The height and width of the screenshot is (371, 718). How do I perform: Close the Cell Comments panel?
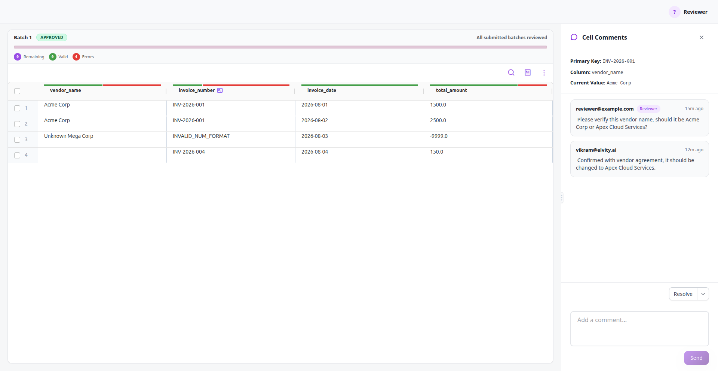pyautogui.click(x=702, y=37)
